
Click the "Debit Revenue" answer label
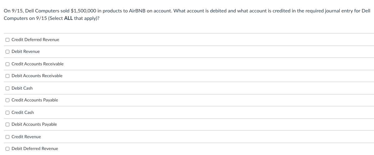click(26, 52)
